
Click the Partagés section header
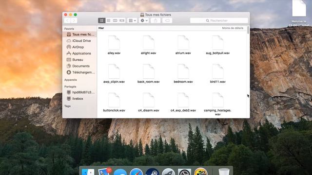tap(70, 87)
